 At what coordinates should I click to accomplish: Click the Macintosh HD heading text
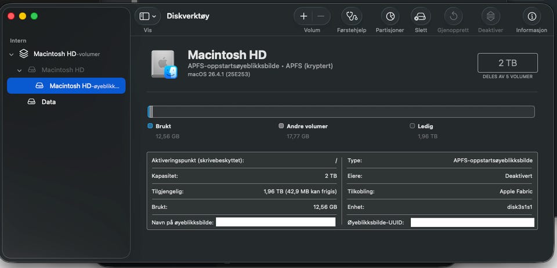pyautogui.click(x=227, y=54)
